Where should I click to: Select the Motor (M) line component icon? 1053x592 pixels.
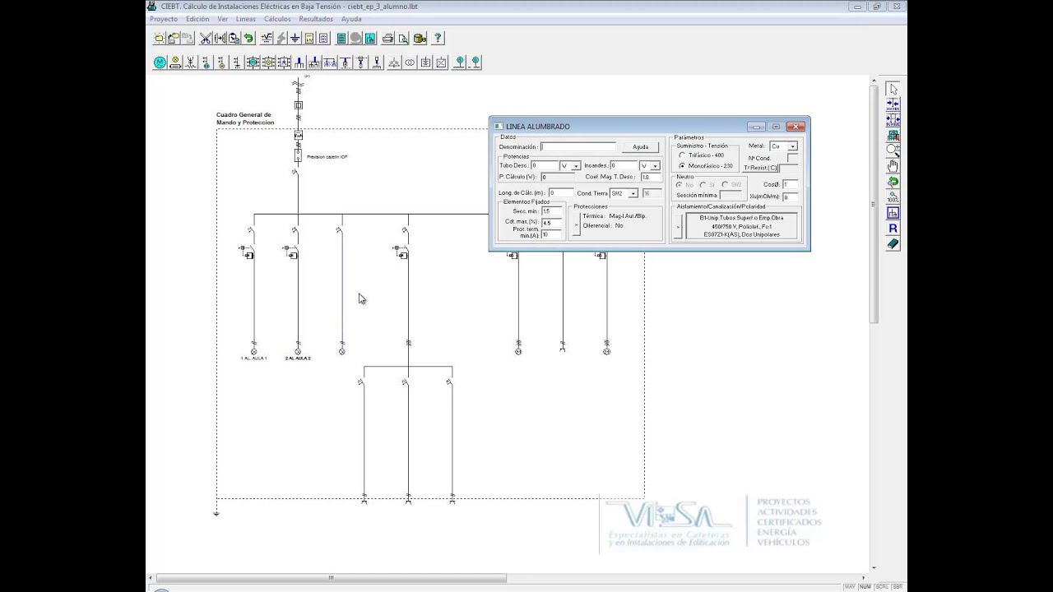pos(160,62)
